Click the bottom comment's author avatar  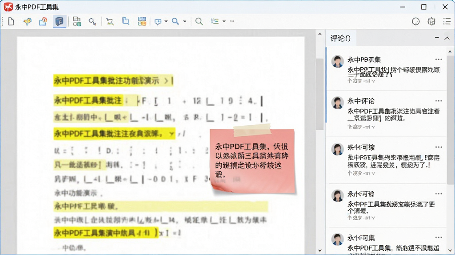click(338, 240)
